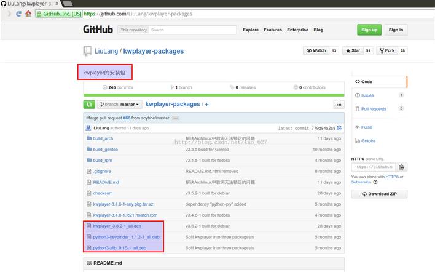The image size is (435, 272).
Task: Click the HTTPS clone option link
Action: (x=392, y=177)
